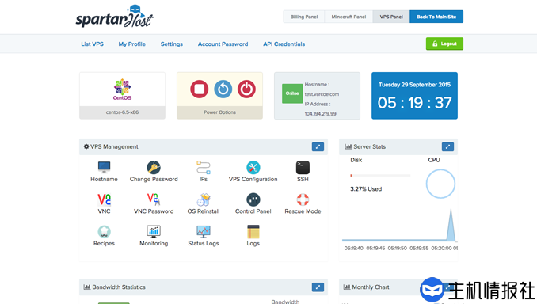
Task: Click the Tuesday 29 September 2015 date
Action: coord(414,85)
